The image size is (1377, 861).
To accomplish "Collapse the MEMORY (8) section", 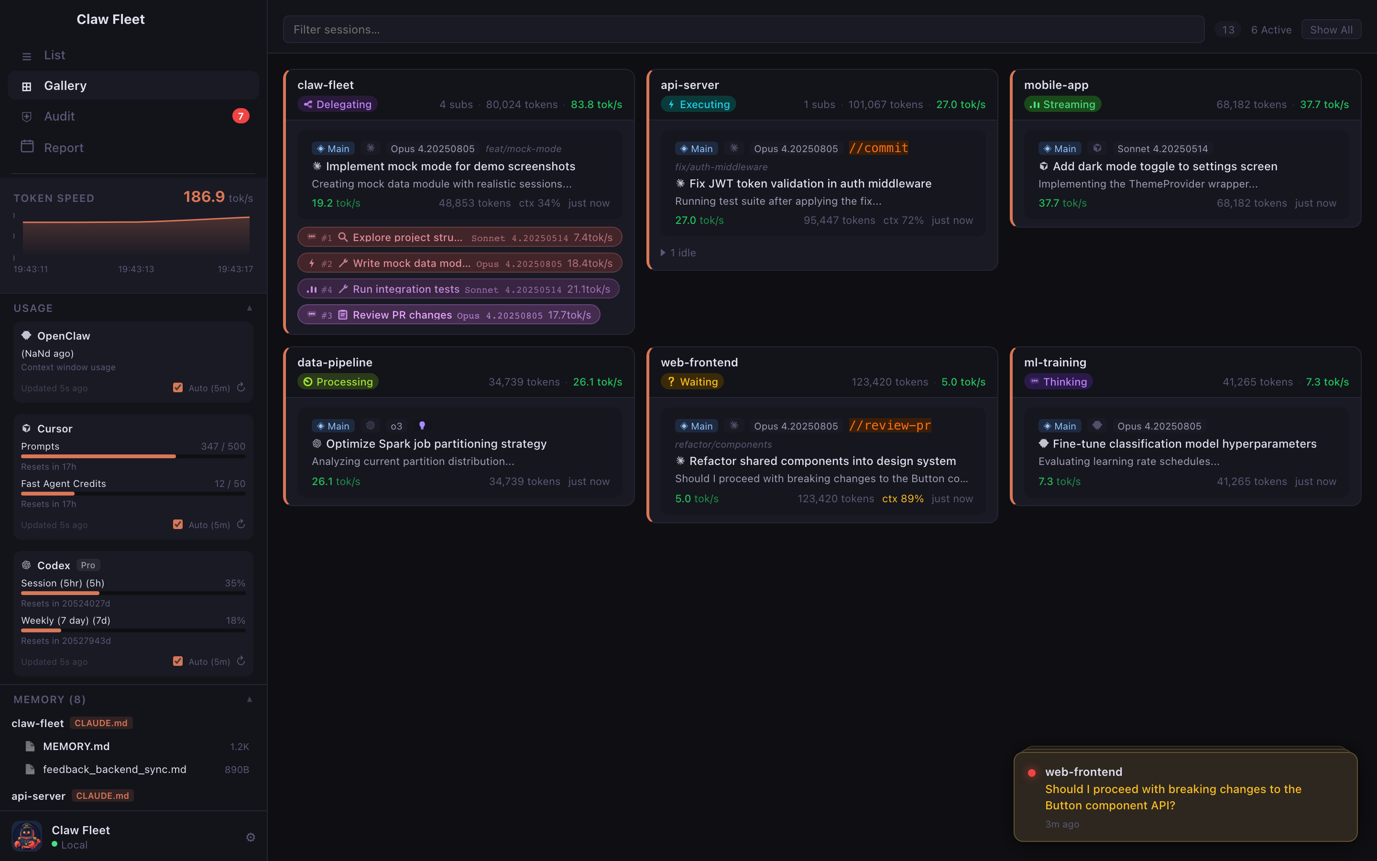I will (249, 699).
